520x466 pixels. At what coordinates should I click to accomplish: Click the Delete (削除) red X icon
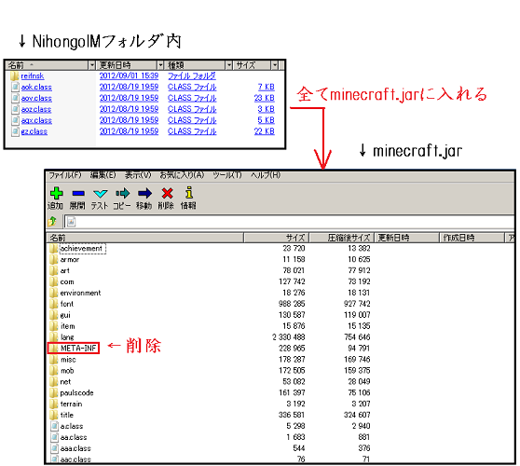[x=167, y=193]
